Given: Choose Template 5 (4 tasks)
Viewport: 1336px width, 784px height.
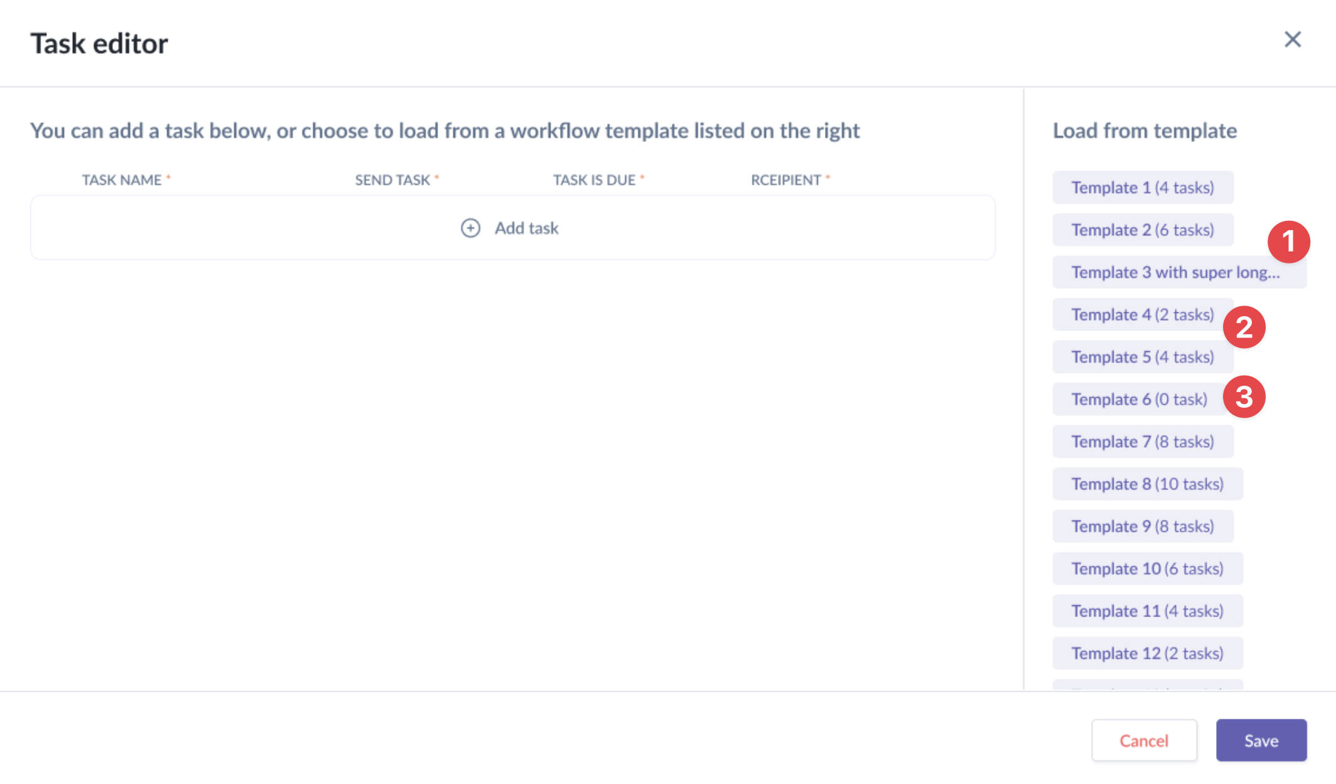Looking at the screenshot, I should coord(1142,357).
